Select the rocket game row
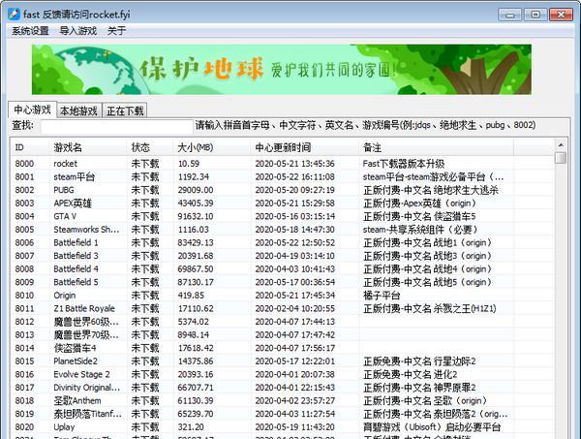The height and width of the screenshot is (439, 581). (283, 164)
